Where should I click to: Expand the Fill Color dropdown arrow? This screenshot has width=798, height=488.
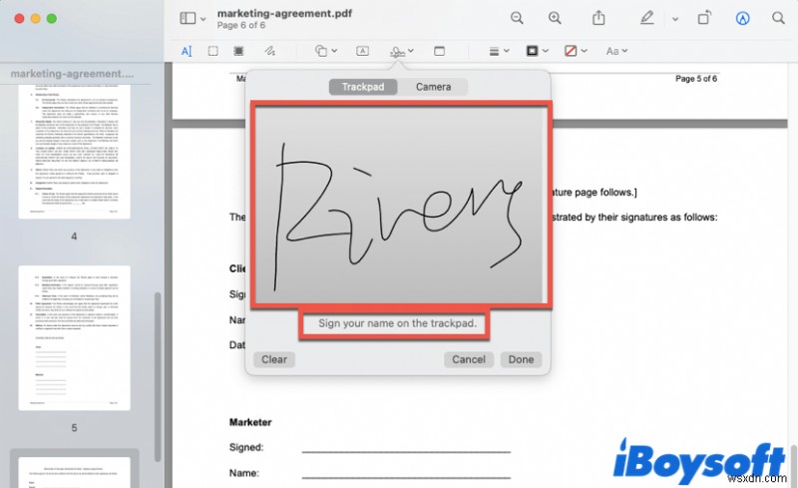[585, 51]
